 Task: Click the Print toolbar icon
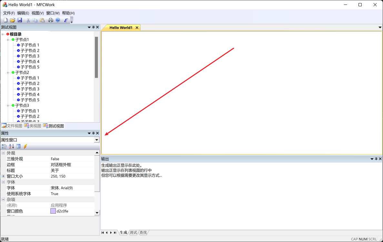click(51, 20)
